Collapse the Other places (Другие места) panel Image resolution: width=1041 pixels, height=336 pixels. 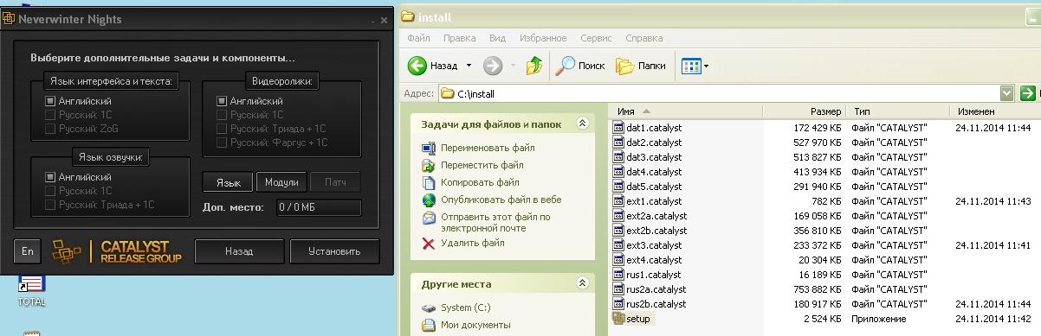pos(582,283)
